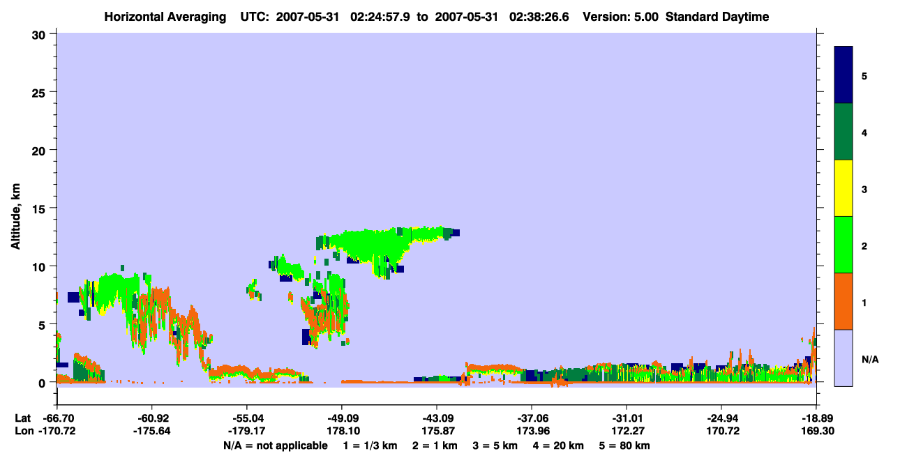Click the '4 = 20 km' legend text
907x465 pixels.
pos(560,445)
